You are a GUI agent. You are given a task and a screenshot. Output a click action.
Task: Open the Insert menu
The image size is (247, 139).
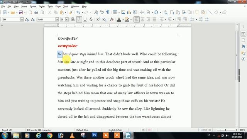pyautogui.click(x=24, y=7)
